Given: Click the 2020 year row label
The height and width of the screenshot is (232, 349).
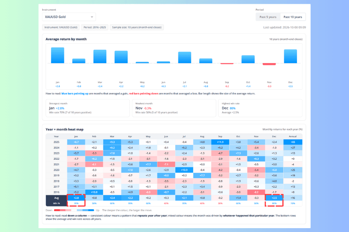Looking at the screenshot, I should click(57, 170).
